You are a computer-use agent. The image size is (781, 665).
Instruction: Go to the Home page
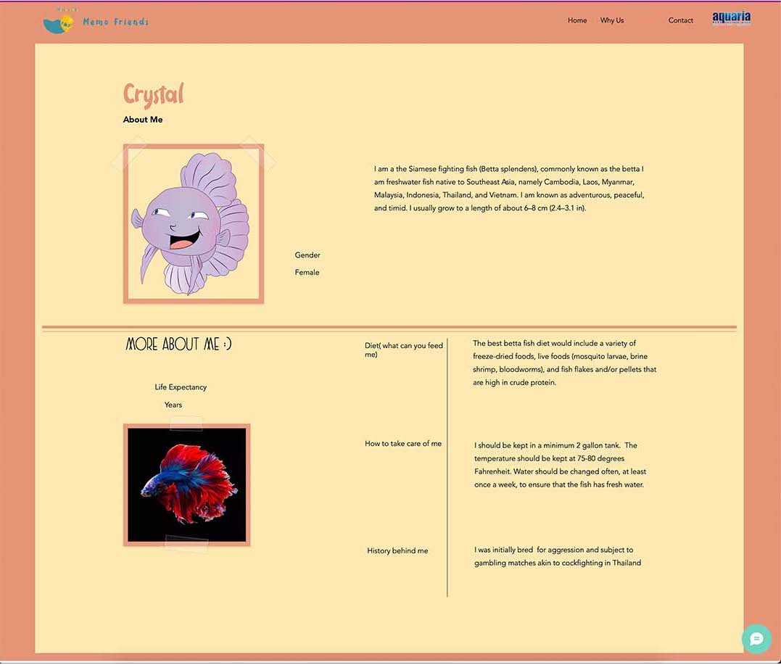click(577, 20)
